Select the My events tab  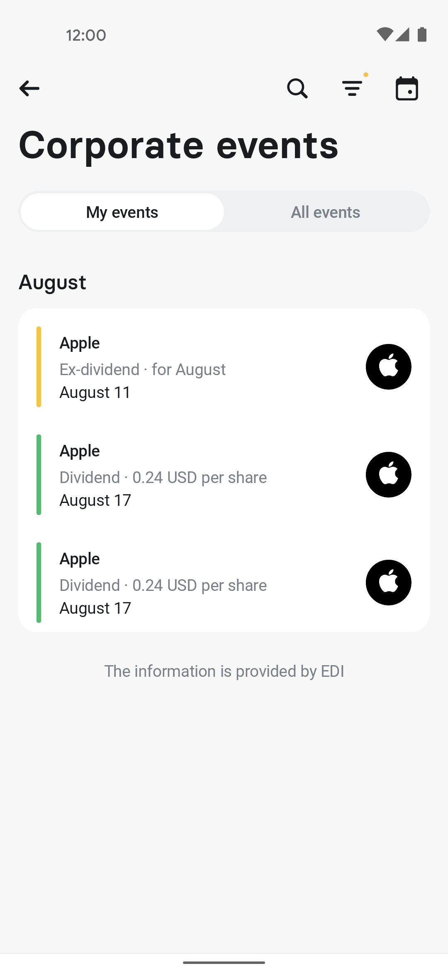coord(122,212)
